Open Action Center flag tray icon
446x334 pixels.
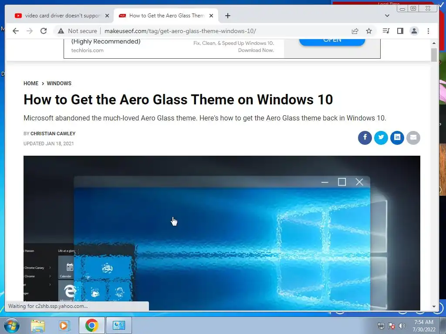(392, 326)
